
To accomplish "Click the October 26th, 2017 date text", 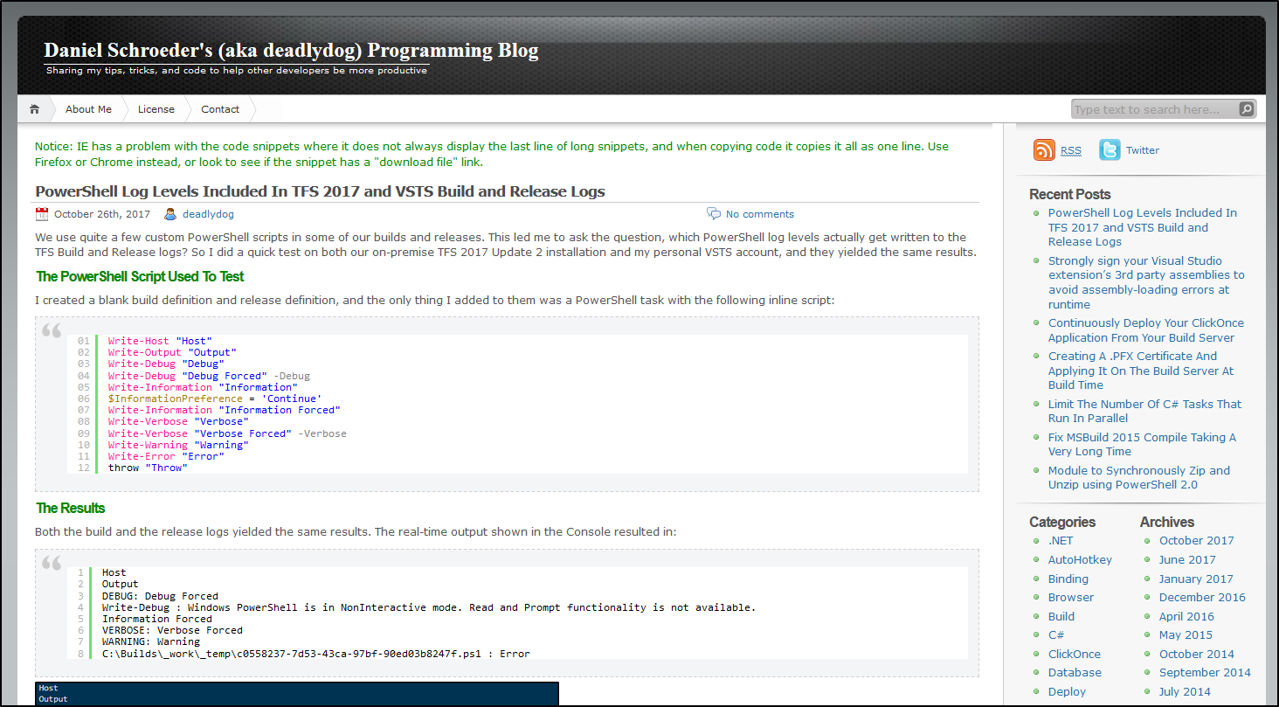I will click(x=102, y=214).
